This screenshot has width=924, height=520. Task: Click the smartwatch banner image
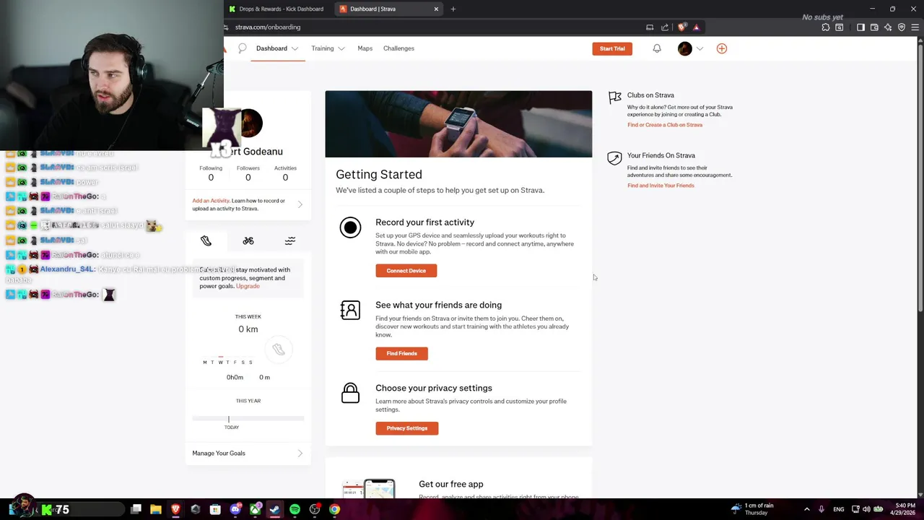click(458, 123)
